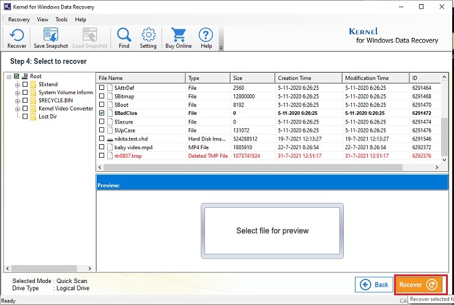Click the System Volume Inform folder icon
This screenshot has width=454, height=305.
[33, 92]
